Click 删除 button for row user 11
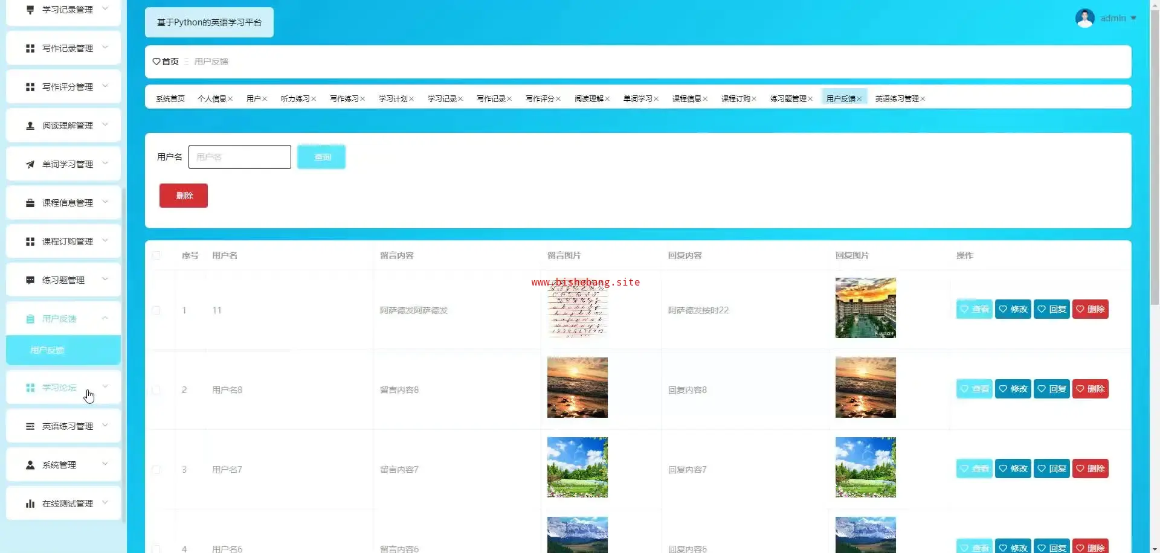This screenshot has width=1160, height=553. point(1091,309)
